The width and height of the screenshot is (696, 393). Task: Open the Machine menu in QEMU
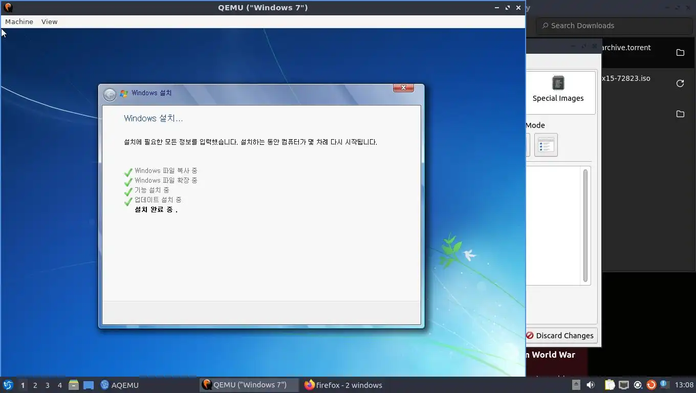pyautogui.click(x=19, y=21)
